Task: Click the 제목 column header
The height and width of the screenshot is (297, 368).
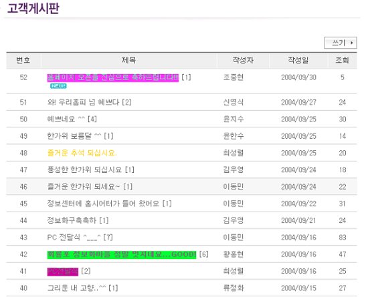Action: 128,60
